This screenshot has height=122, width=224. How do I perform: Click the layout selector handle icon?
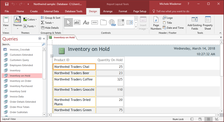(x=52, y=56)
